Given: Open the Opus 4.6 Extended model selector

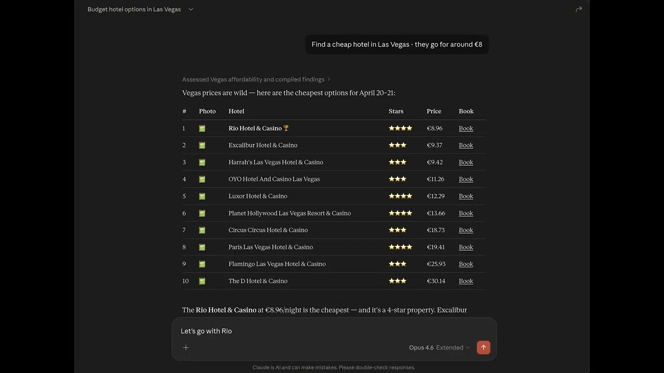Looking at the screenshot, I should click(x=439, y=348).
